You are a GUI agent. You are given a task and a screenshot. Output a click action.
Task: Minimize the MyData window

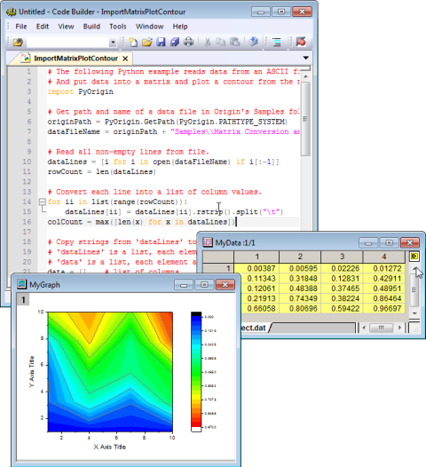click(x=368, y=242)
